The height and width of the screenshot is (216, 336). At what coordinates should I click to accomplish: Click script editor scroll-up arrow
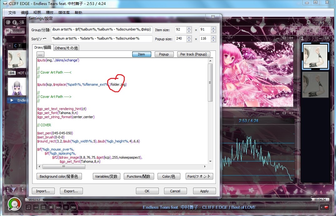(x=210, y=61)
